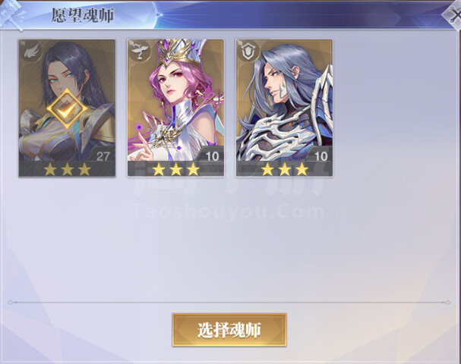Select the purple-haired crowned soul master card
Viewport: 461px width, 364px height.
coord(175,108)
